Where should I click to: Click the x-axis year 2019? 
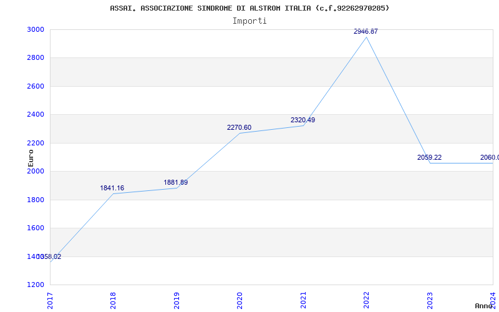tap(177, 301)
